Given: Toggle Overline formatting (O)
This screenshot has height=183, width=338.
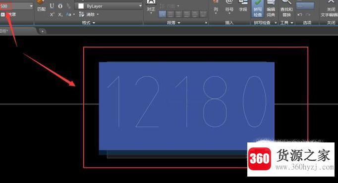Looking at the screenshot, I should pos(60,6).
